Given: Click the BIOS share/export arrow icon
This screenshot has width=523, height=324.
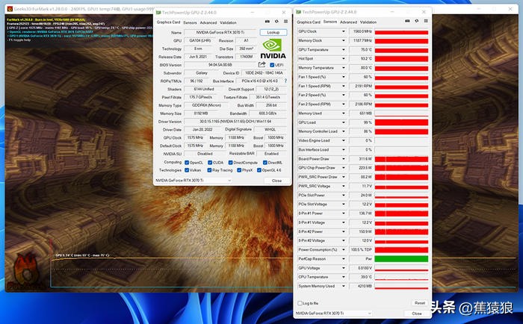Looking at the screenshot, I should pyautogui.click(x=261, y=64).
